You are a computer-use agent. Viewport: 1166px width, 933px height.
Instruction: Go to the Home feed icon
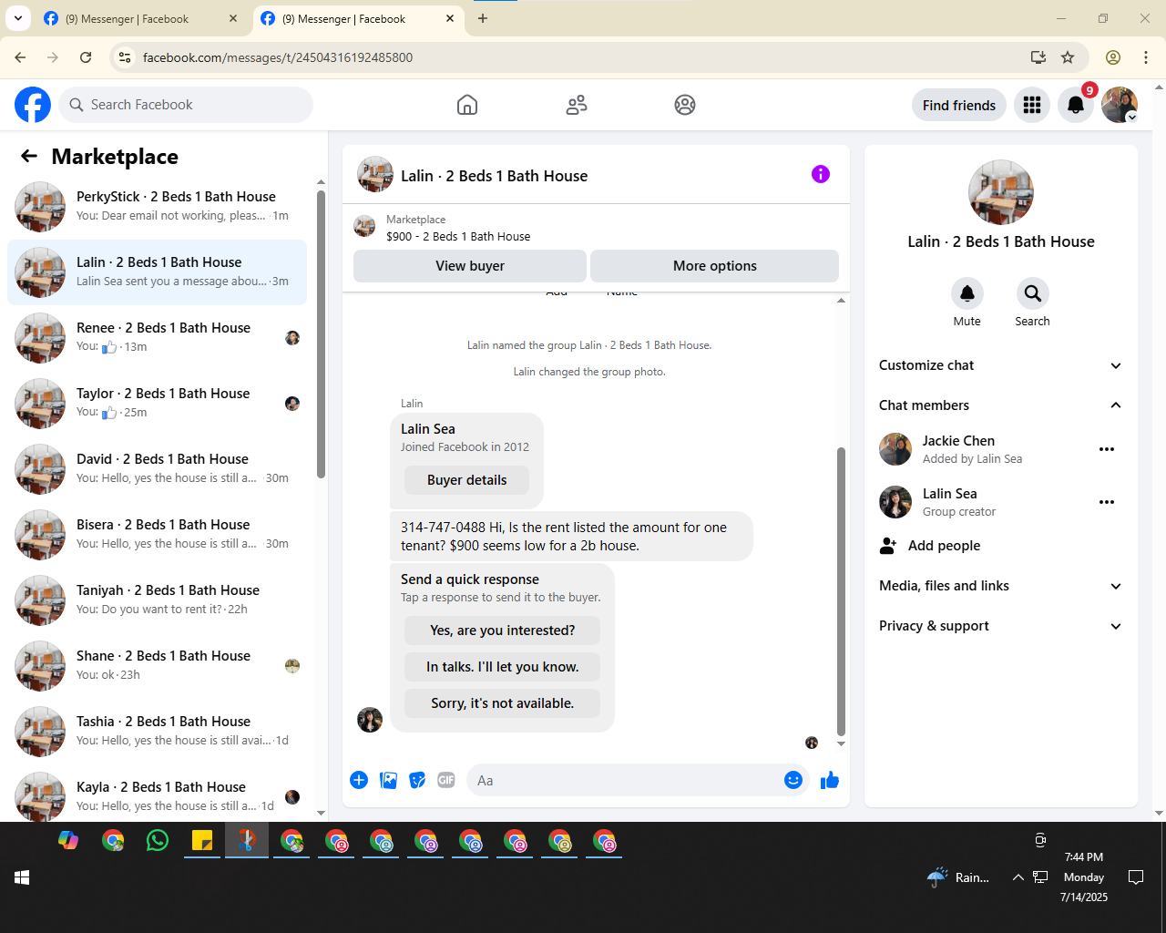tap(467, 105)
